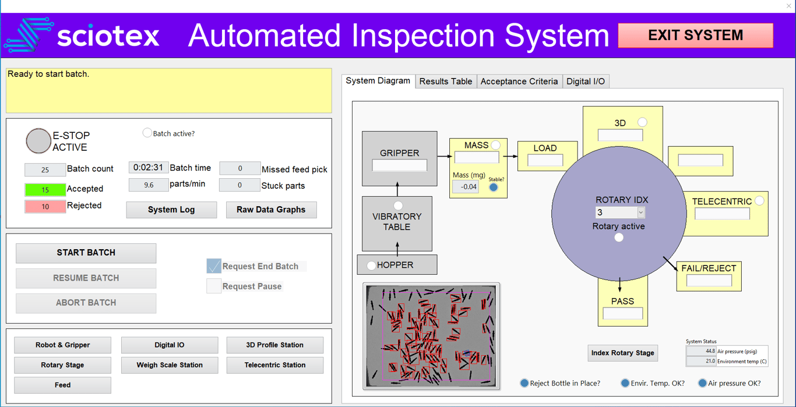This screenshot has width=796, height=407.
Task: Open the Rotary Stage panel
Action: [x=63, y=365]
